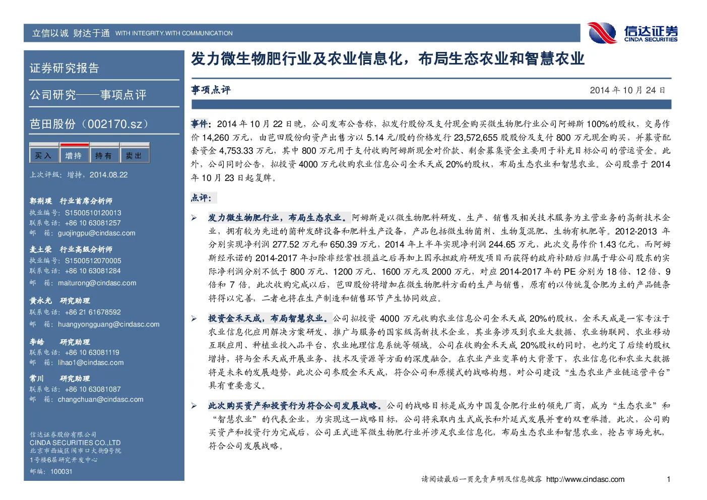Image resolution: width=707 pixels, height=500 pixels.
Task: Click the footer disclaimer 请阅读最后一页免责声明及信息披露
Action: pyautogui.click(x=481, y=479)
